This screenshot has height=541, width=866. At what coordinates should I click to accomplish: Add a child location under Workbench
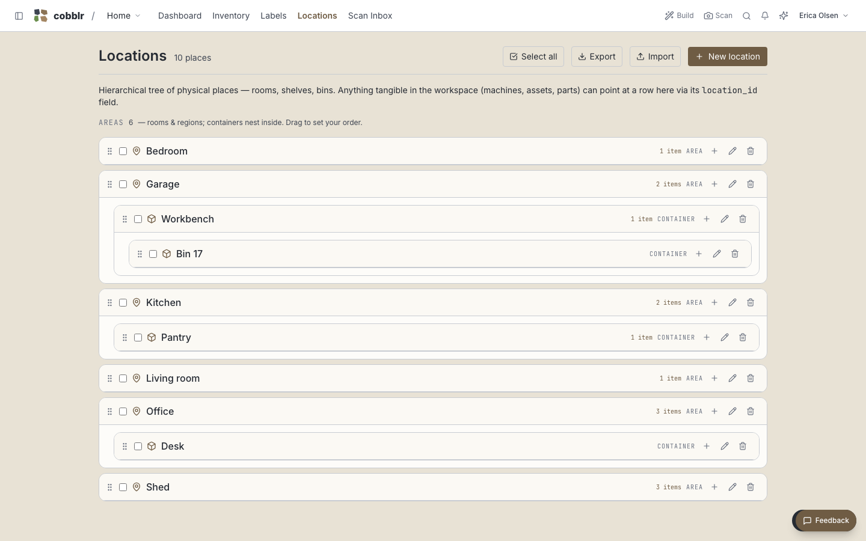707,219
